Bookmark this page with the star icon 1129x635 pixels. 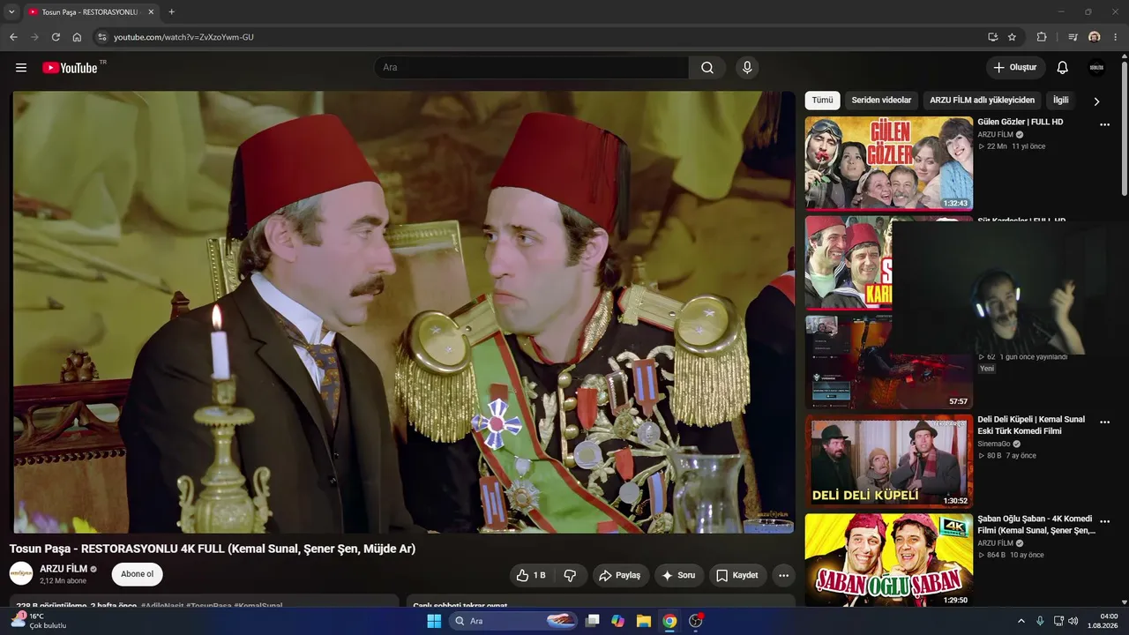(1013, 37)
